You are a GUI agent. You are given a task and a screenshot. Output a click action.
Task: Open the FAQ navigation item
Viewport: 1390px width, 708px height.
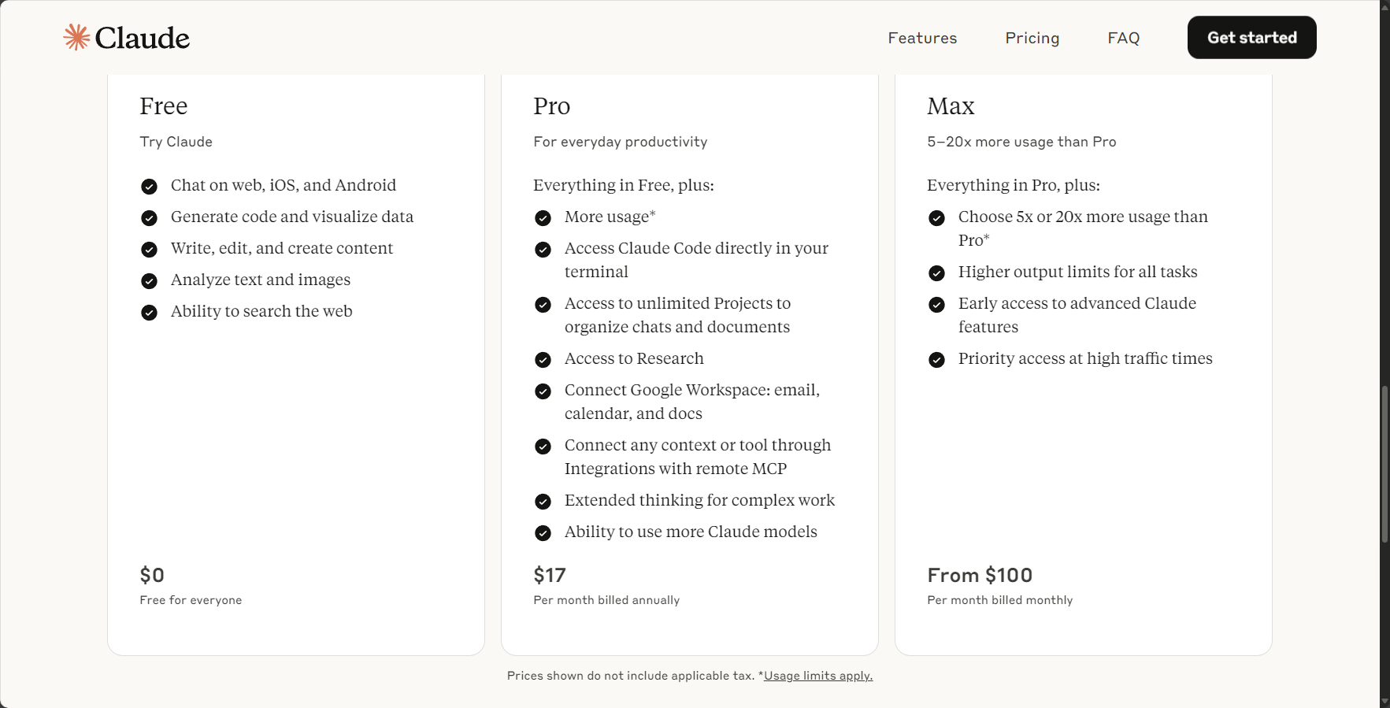1123,38
